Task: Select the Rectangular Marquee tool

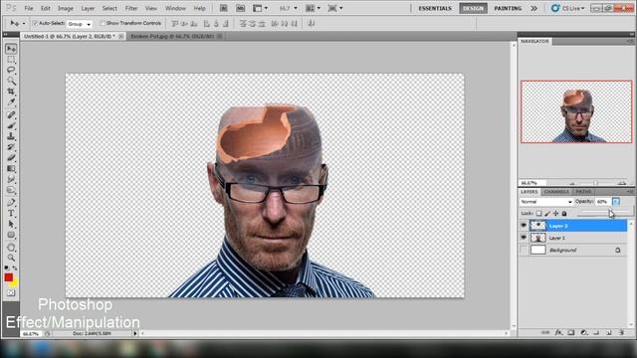Action: (x=11, y=60)
